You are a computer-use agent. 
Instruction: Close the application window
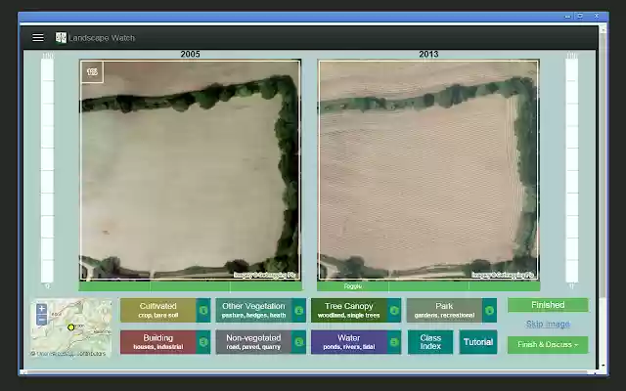pyautogui.click(x=596, y=16)
